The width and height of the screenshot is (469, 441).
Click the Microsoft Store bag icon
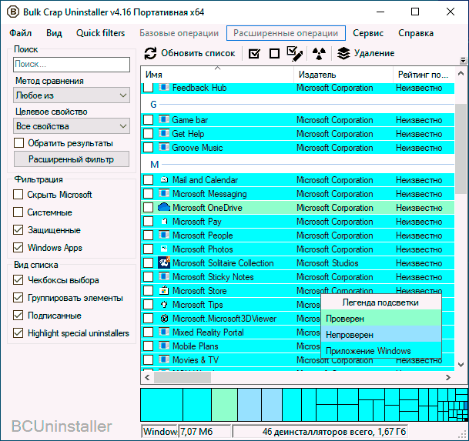click(x=164, y=291)
